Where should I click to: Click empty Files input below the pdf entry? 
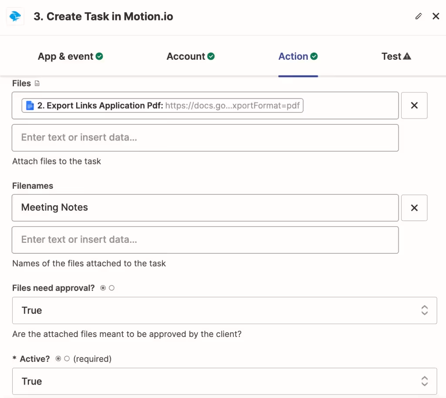[205, 138]
